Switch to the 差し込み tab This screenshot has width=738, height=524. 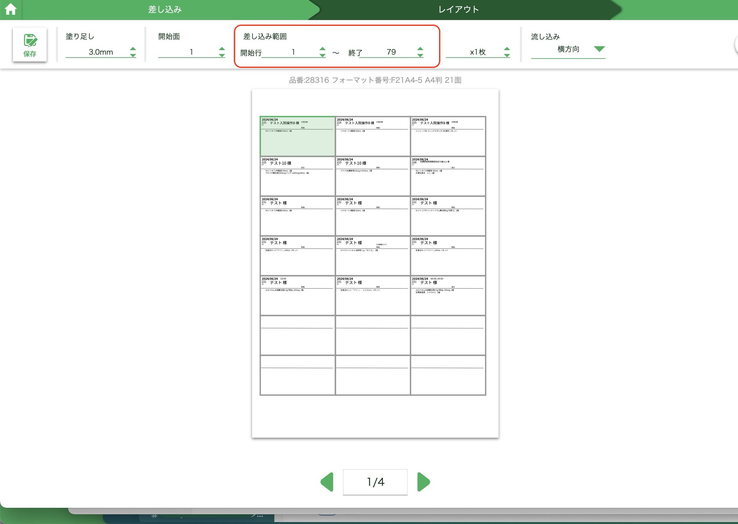coord(165,9)
